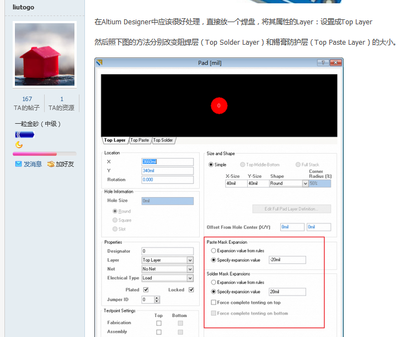Check Fabrication Top testpoint box
This screenshot has height=337, width=406.
click(159, 323)
